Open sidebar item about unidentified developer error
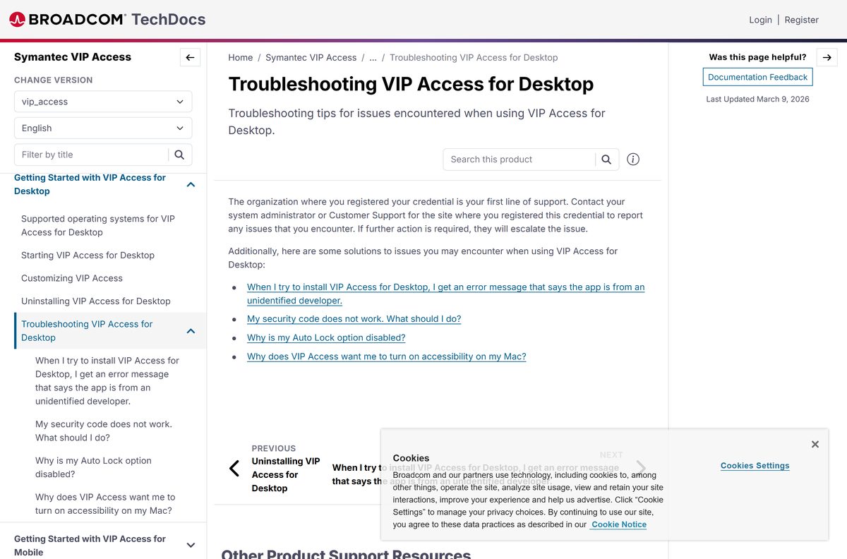This screenshot has height=559, width=847. coord(107,381)
